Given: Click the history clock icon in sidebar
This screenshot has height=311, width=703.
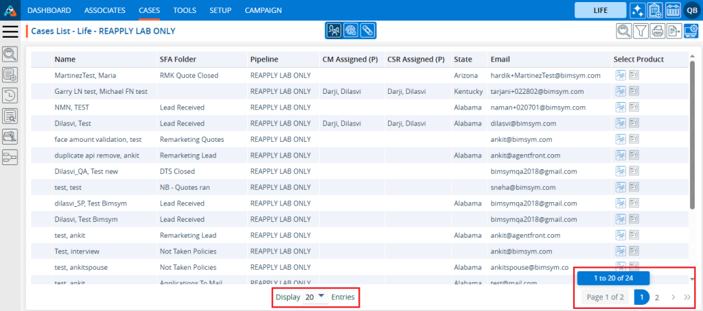Looking at the screenshot, I should point(10,95).
